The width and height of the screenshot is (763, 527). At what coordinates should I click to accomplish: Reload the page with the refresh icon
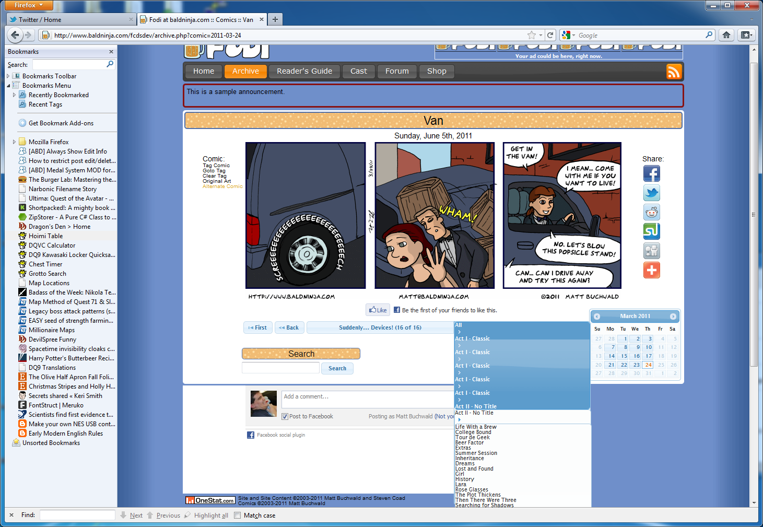pos(550,35)
